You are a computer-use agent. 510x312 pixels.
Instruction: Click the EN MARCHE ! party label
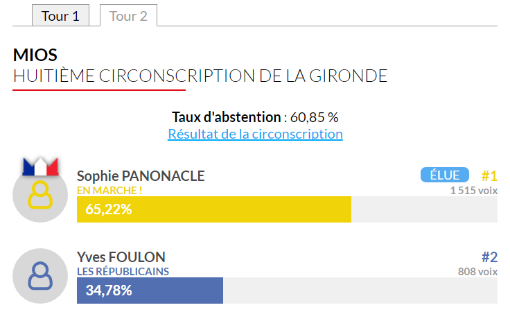point(109,191)
